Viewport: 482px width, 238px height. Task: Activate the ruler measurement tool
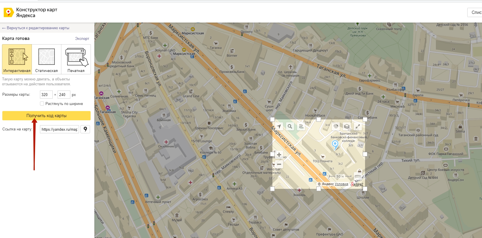point(358,176)
